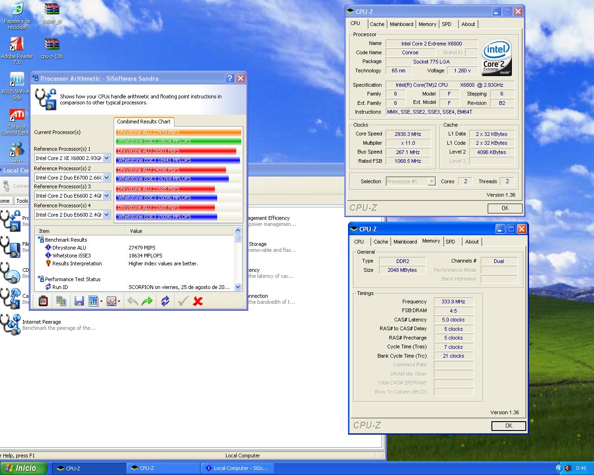This screenshot has height=475, width=594.
Task: Click the question mark help button in Sandra
Action: tap(230, 78)
